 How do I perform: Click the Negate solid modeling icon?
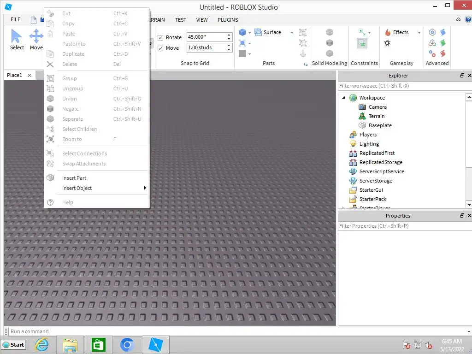330,43
